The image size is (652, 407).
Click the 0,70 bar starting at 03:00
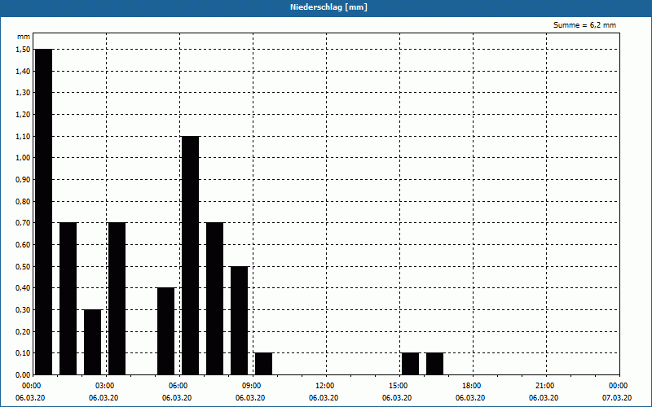tap(117, 299)
